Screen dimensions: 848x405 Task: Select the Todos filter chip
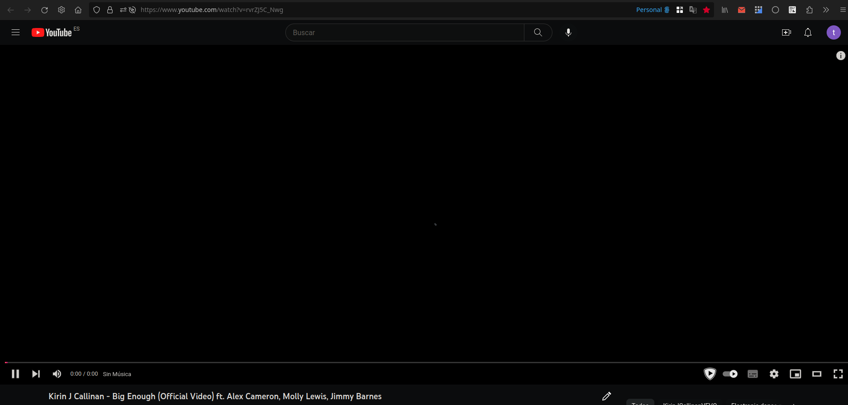[640, 404]
